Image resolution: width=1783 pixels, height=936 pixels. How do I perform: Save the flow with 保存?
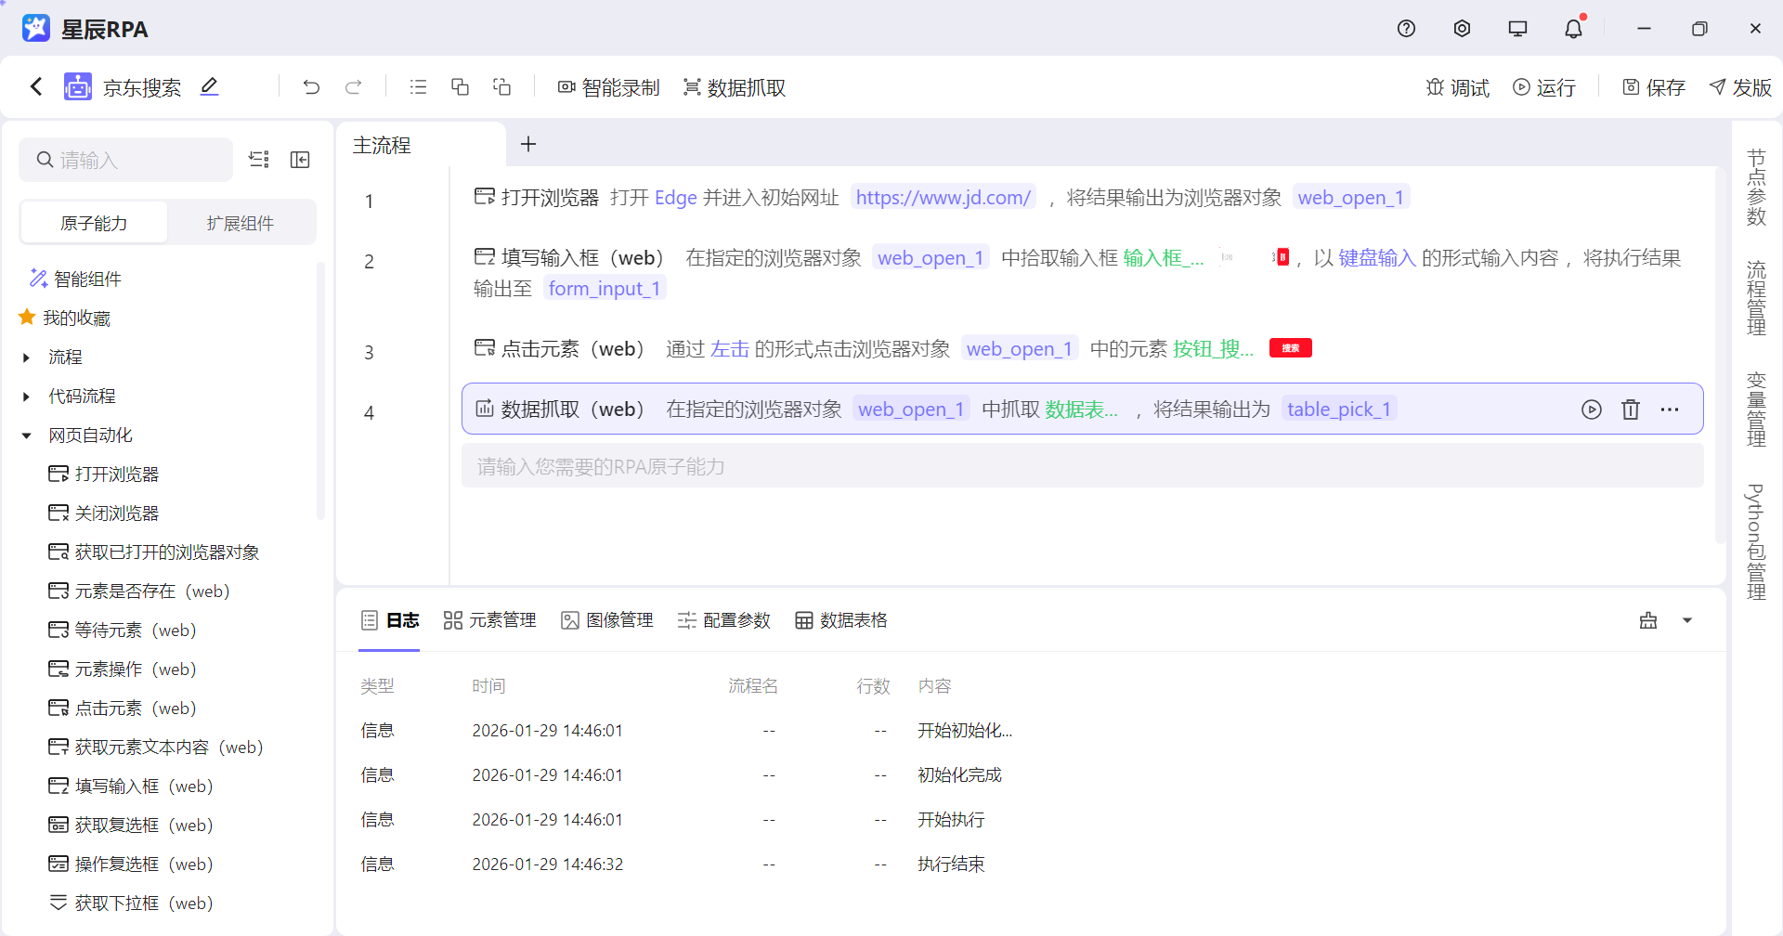pos(1652,86)
